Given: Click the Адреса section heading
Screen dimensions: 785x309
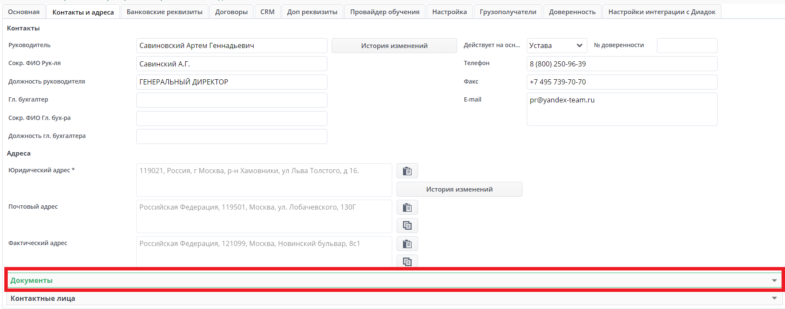Looking at the screenshot, I should click(x=18, y=153).
